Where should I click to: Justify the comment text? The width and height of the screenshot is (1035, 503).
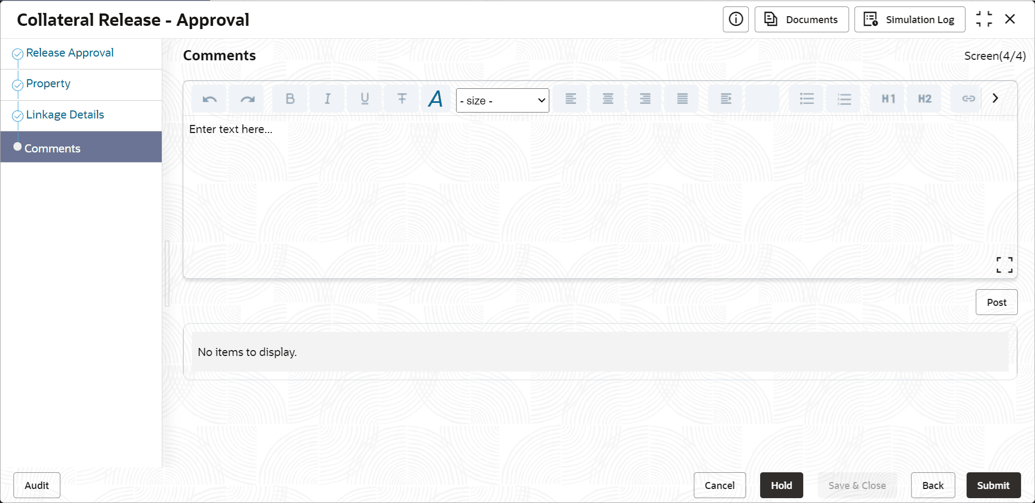tap(682, 99)
